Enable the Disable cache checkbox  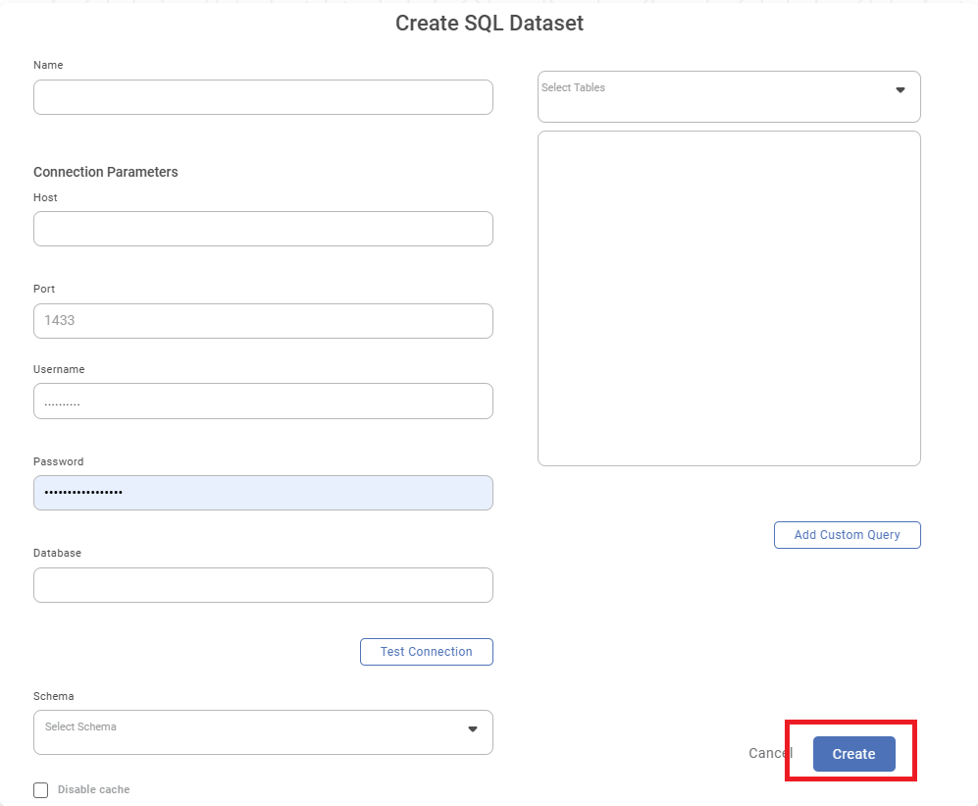(x=41, y=790)
